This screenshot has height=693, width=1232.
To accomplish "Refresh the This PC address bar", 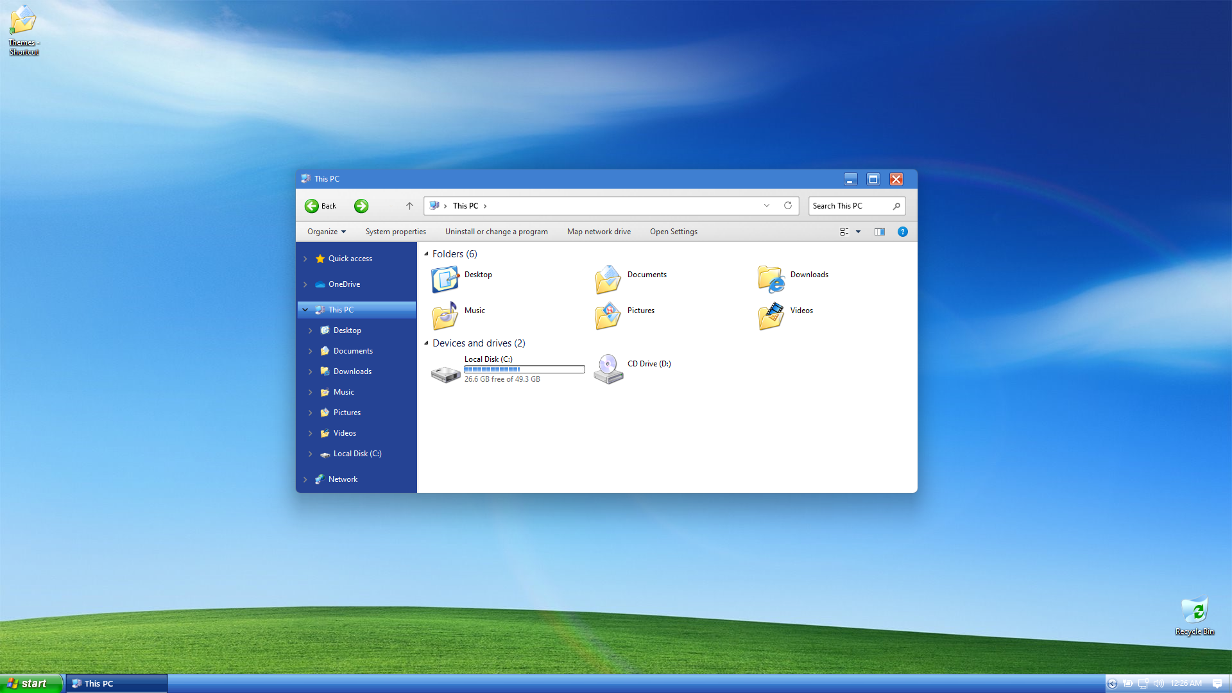I will point(788,206).
